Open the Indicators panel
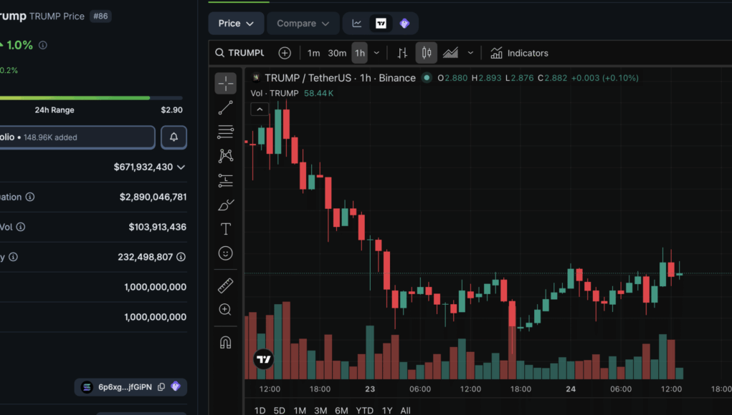The image size is (732, 415). (519, 53)
